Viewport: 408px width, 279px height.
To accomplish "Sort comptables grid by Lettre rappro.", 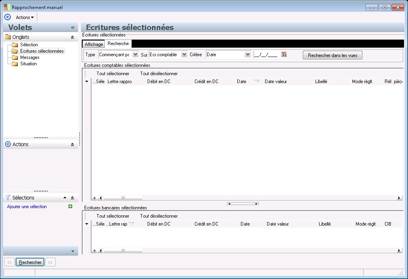I will tap(120, 82).
